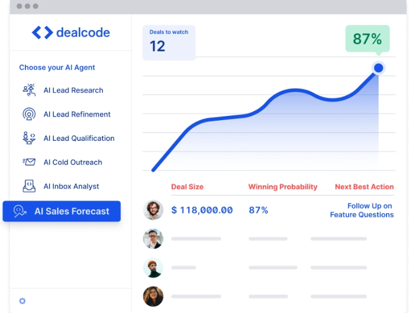Click the glasses-wearing person's avatar in second row

(x=153, y=238)
